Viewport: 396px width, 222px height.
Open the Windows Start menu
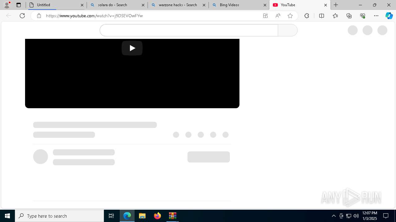[x=7, y=216]
